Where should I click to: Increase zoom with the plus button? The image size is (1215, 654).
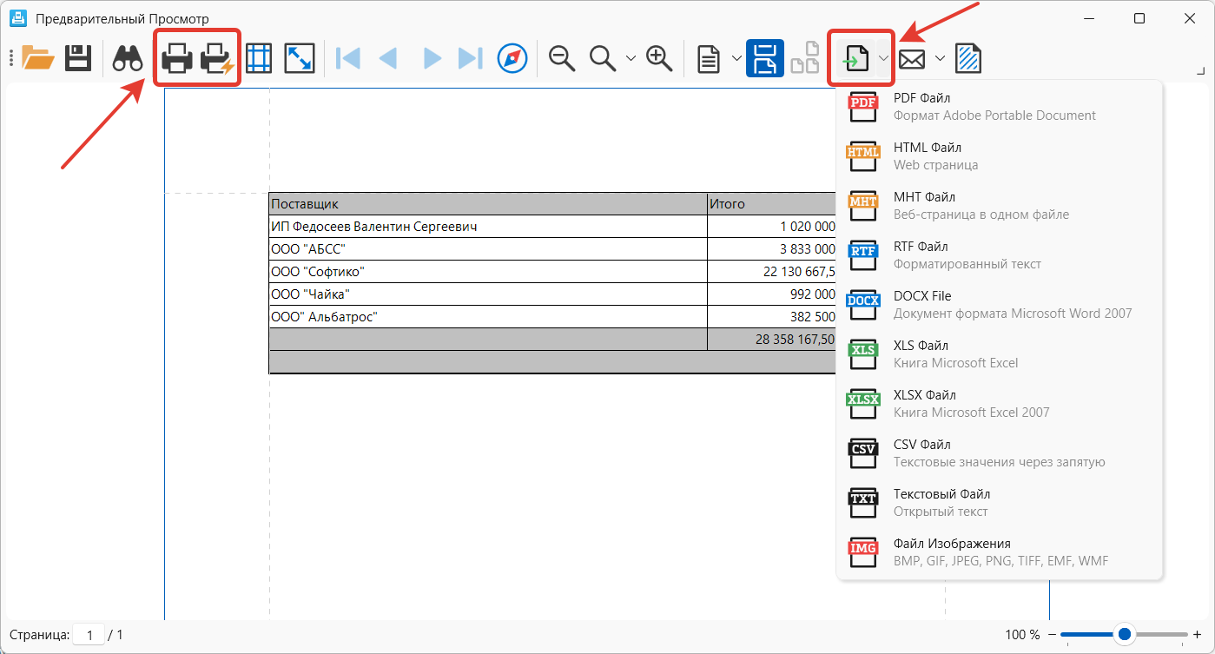(x=1197, y=635)
